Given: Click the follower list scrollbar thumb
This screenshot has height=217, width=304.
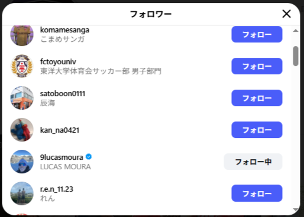Looking at the screenshot, I should (x=296, y=56).
